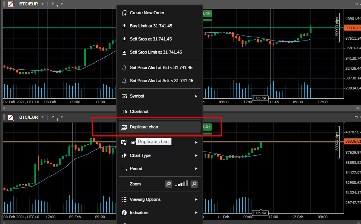Zoom out with the magnifier minus icon
Image resolution: width=361 pixels, height=224 pixels.
coord(169,184)
